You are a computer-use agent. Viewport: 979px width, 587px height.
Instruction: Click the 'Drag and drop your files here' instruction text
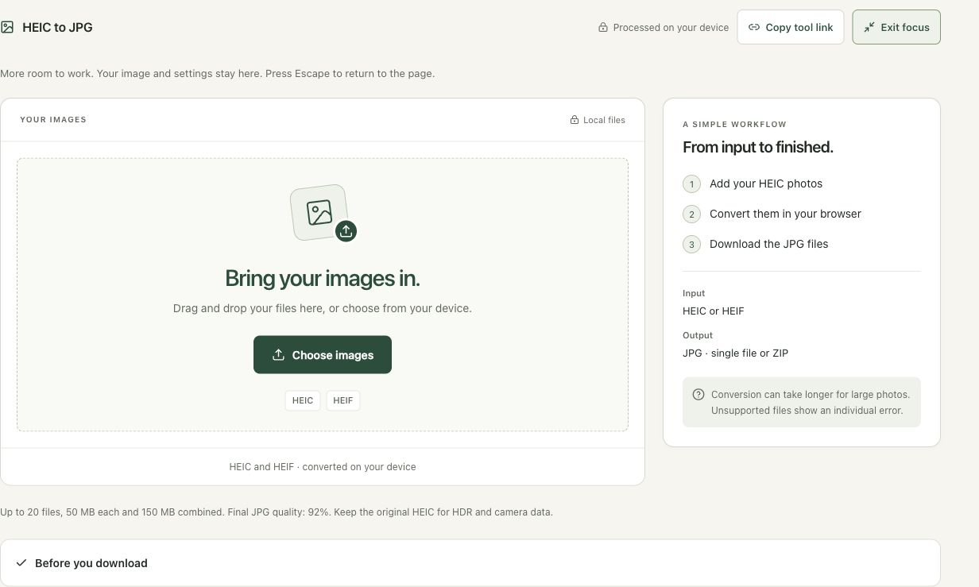(323, 308)
